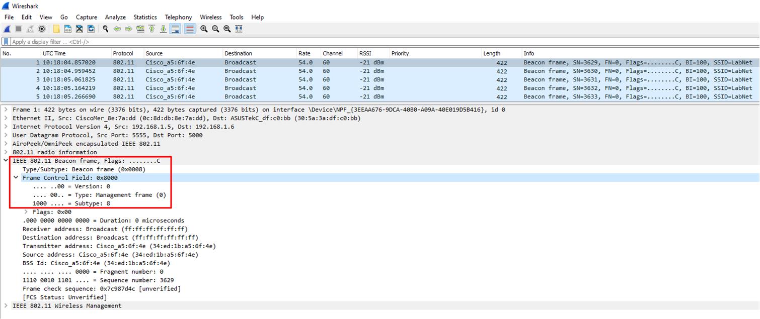
Task: Click the Go forward navigation arrow
Action: tap(128, 29)
